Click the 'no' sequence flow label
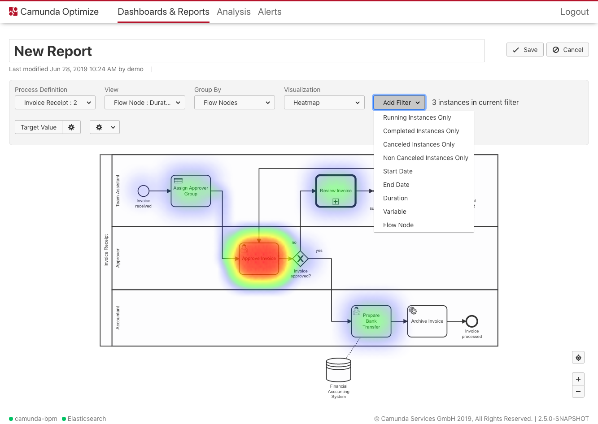Image resolution: width=598 pixels, height=424 pixels. coord(294,242)
